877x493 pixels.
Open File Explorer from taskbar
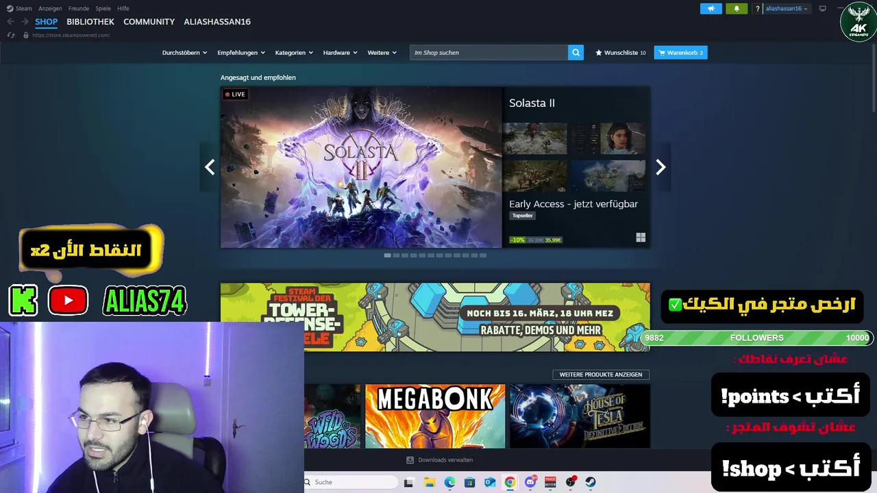pos(430,482)
